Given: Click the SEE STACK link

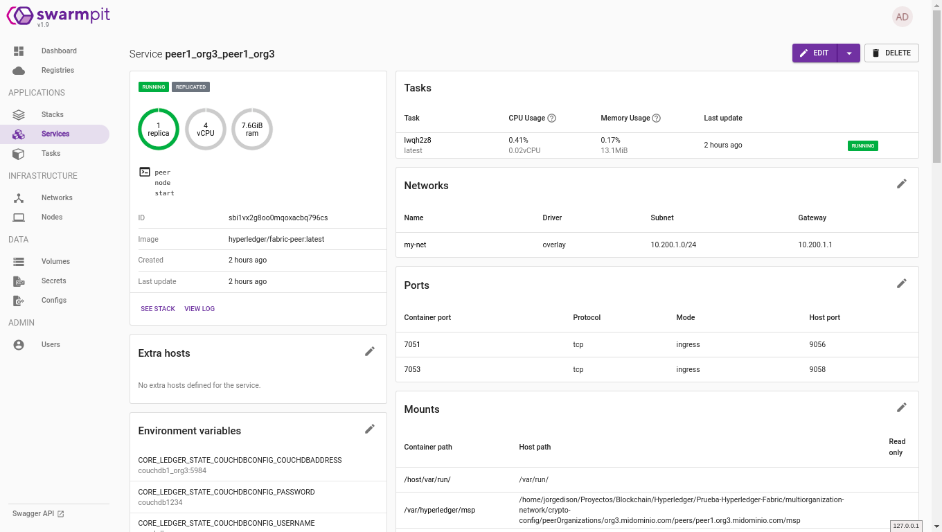Looking at the screenshot, I should (x=158, y=309).
